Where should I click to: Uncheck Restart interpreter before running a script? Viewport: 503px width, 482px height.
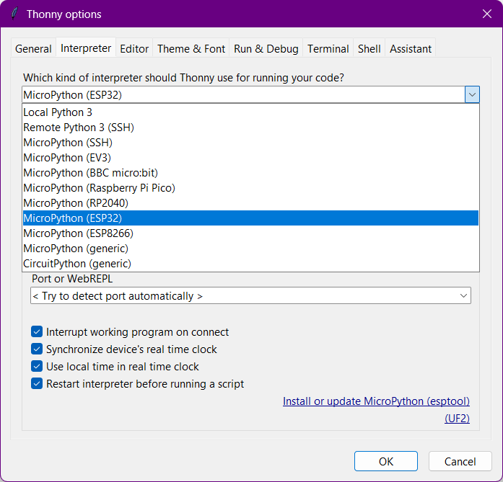[37, 384]
